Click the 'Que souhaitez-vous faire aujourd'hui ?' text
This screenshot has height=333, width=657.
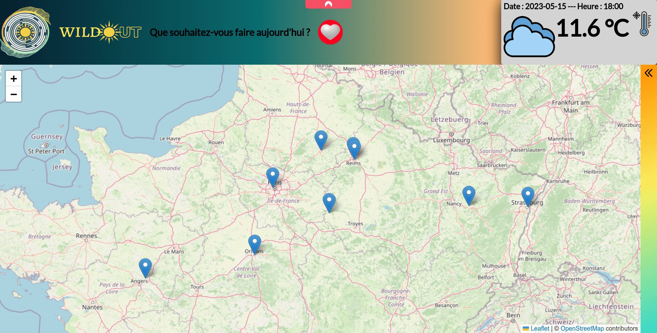coord(230,32)
